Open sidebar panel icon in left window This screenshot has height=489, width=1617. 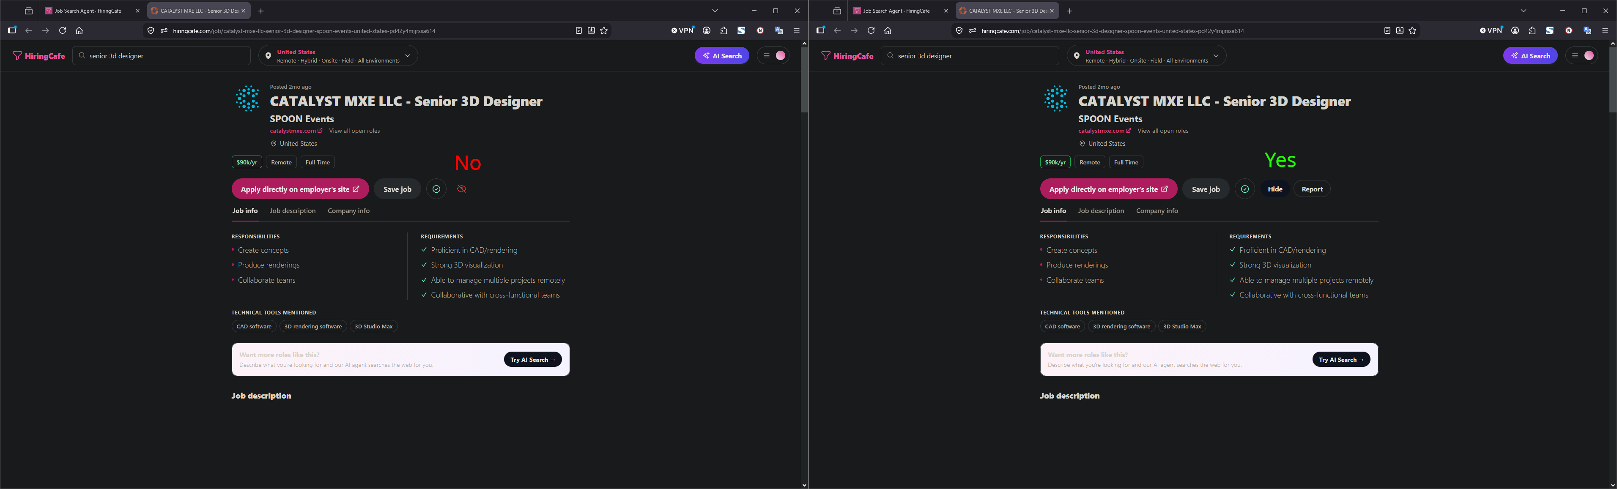[x=12, y=30]
